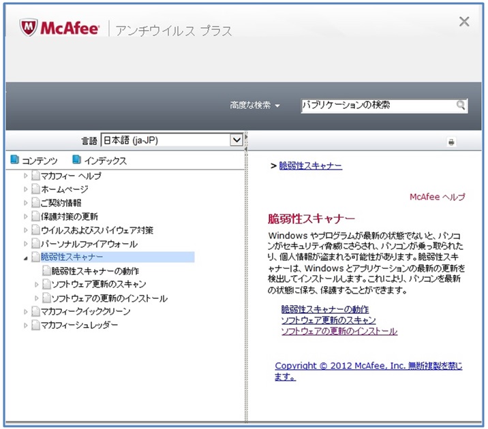Viewport: 488px width, 429px height.
Task: Open the 言語 language combo box
Action: pos(172,140)
